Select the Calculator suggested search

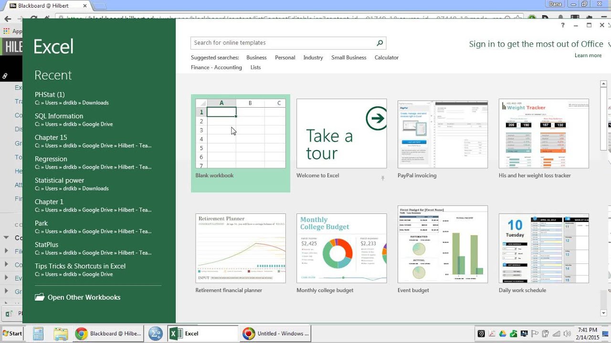click(387, 58)
